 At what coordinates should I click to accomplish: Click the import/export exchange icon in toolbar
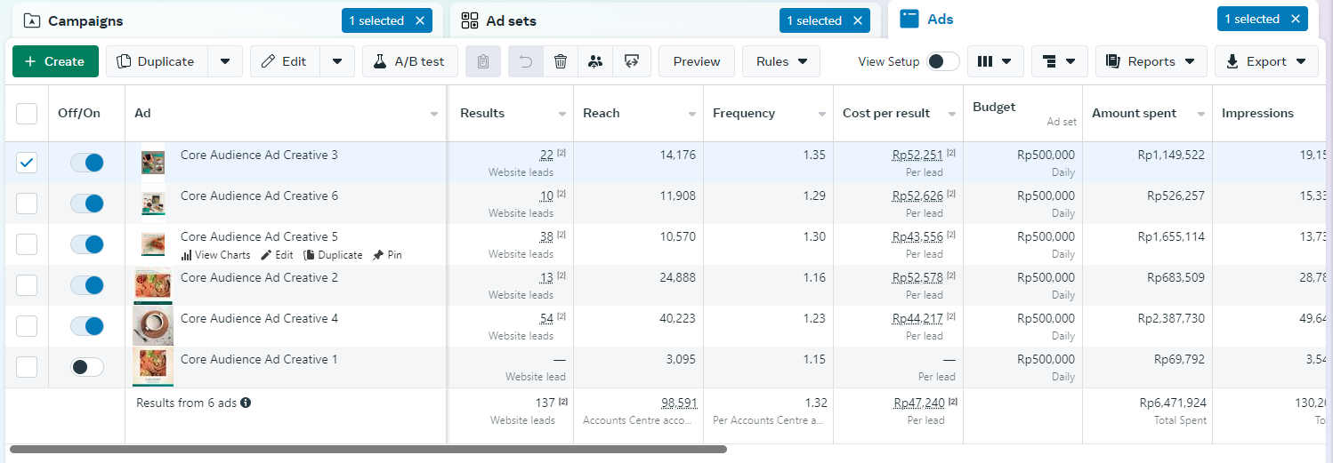pyautogui.click(x=632, y=61)
